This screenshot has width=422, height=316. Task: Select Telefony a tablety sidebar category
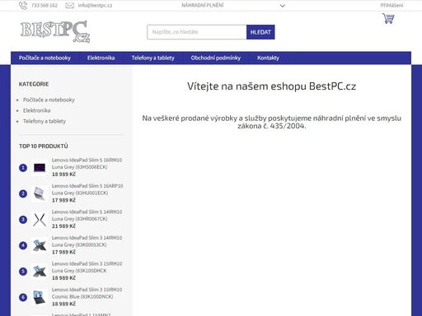pos(45,121)
